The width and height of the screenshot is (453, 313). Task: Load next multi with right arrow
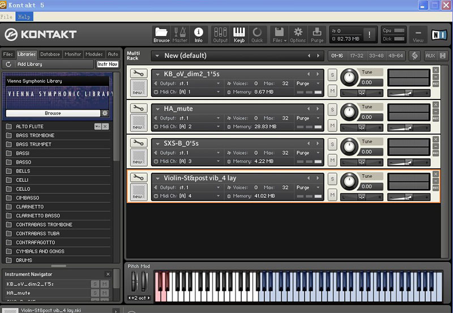point(318,55)
